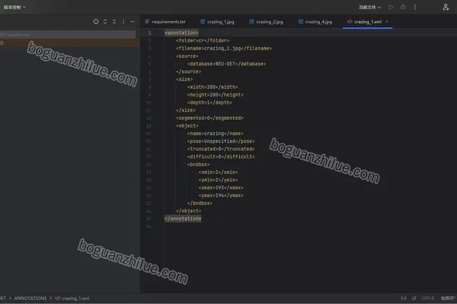Click the 1:1 cursor position indicator

tap(404, 298)
